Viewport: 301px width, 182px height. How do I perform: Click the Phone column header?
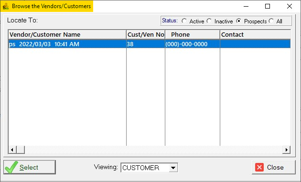coord(193,35)
